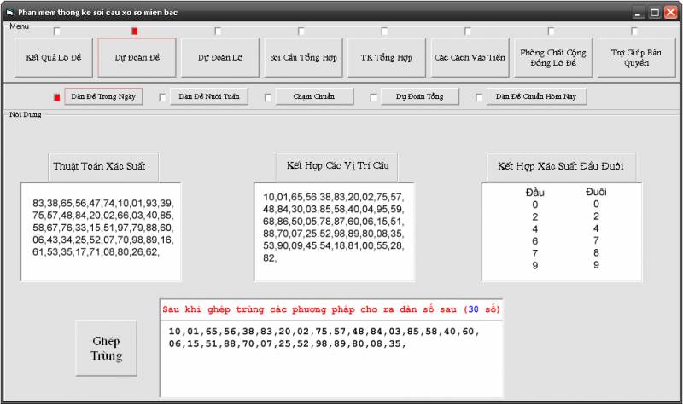683x404 pixels.
Task: Click Trợ Giúp Bản Quyền button
Action: pyautogui.click(x=636, y=57)
